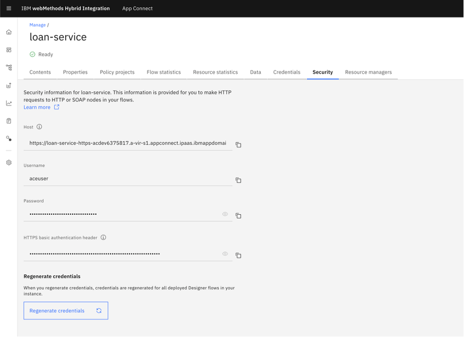Open the monitoring chart icon in sidebar

(x=8, y=103)
